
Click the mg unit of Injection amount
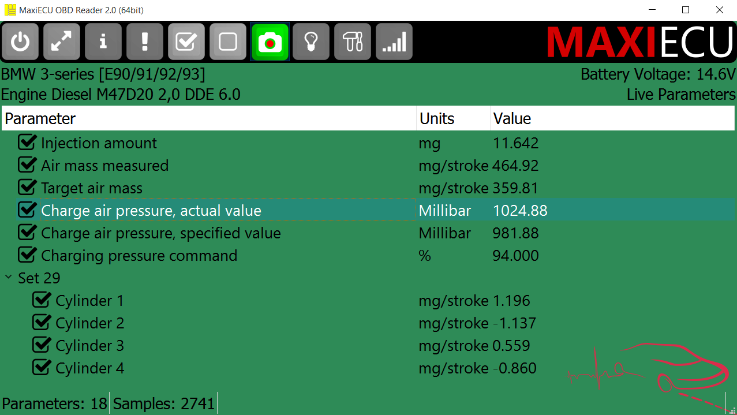429,143
